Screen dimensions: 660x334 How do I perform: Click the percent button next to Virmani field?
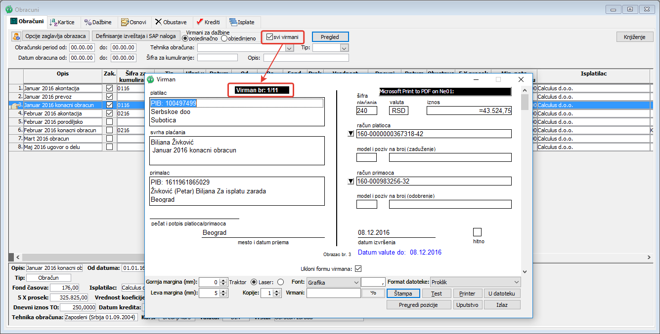tap(373, 293)
